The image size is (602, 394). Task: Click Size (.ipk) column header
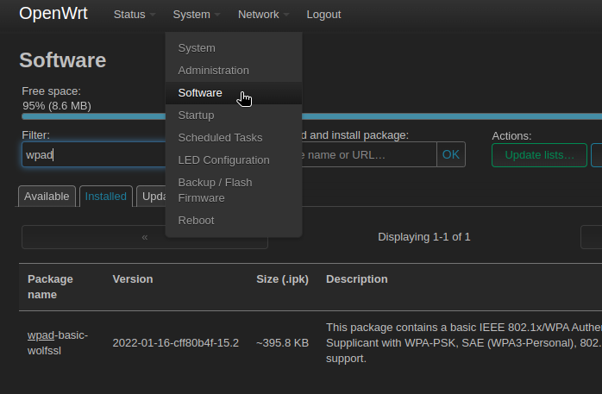pos(283,279)
